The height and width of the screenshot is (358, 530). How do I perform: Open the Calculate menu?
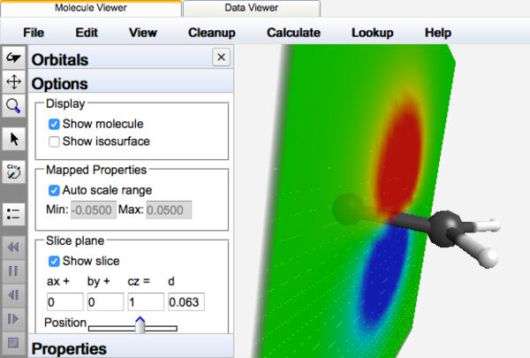(x=292, y=33)
